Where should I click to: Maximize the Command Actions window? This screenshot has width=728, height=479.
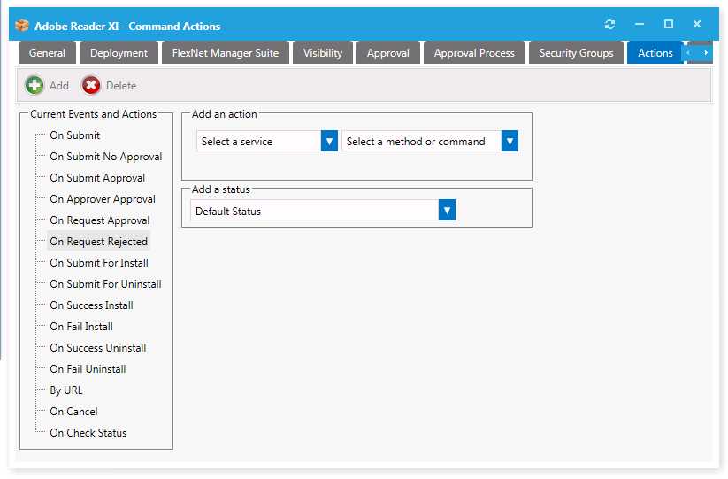(x=669, y=25)
